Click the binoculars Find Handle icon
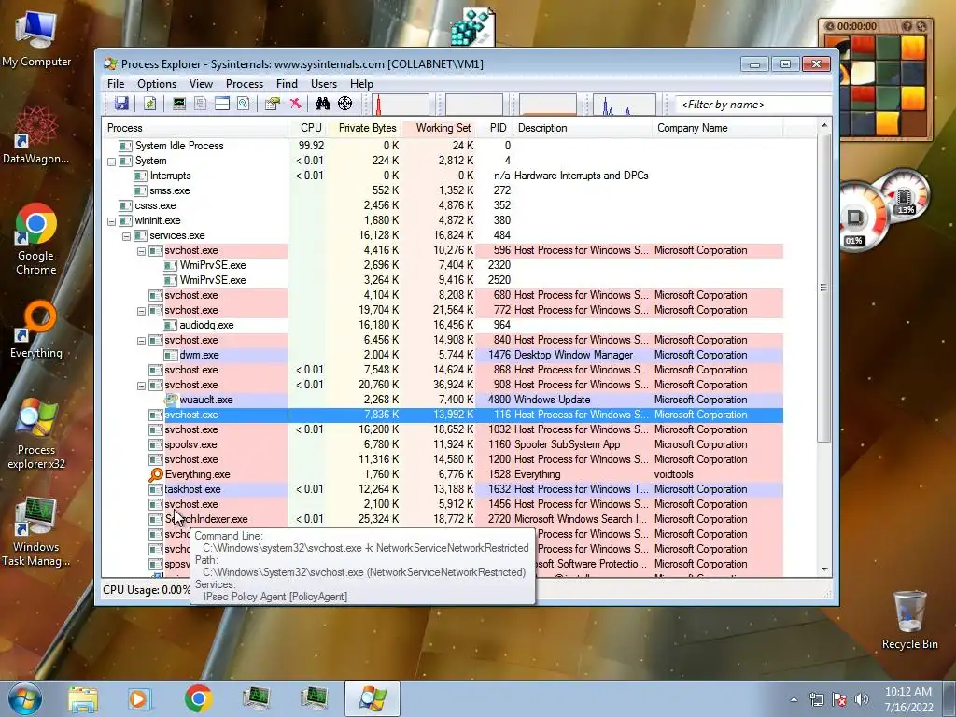Viewport: 956px width, 717px height. tap(322, 104)
